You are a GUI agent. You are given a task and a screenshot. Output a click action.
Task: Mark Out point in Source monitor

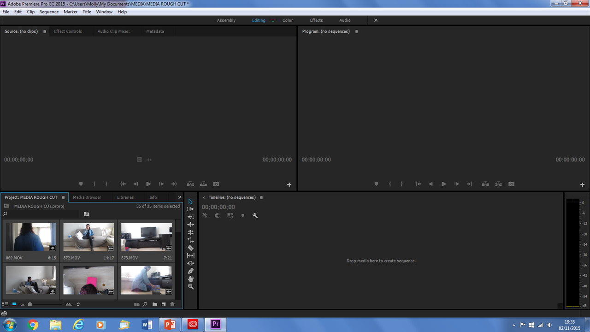tap(106, 184)
